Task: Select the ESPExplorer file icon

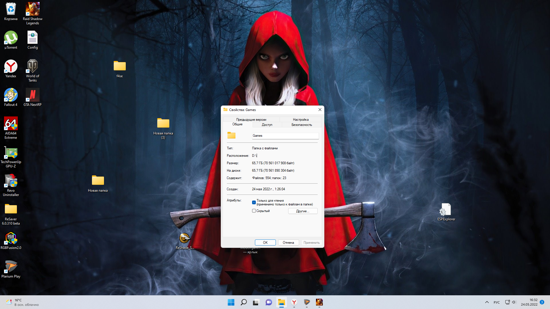Action: tap(446, 210)
